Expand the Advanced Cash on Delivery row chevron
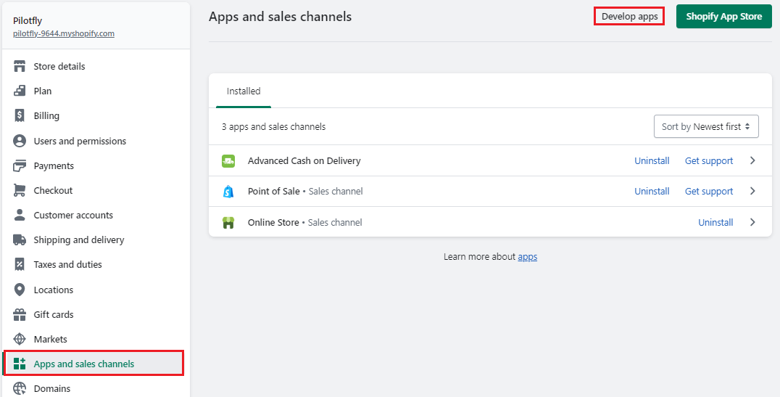Screen dimensions: 780x397 pyautogui.click(x=752, y=161)
